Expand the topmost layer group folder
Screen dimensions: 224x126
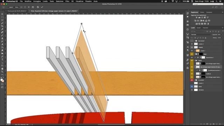tap(195, 41)
